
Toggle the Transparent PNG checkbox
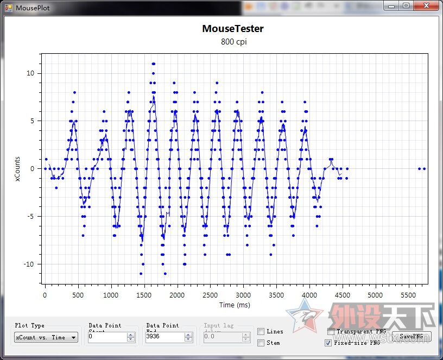(x=331, y=331)
